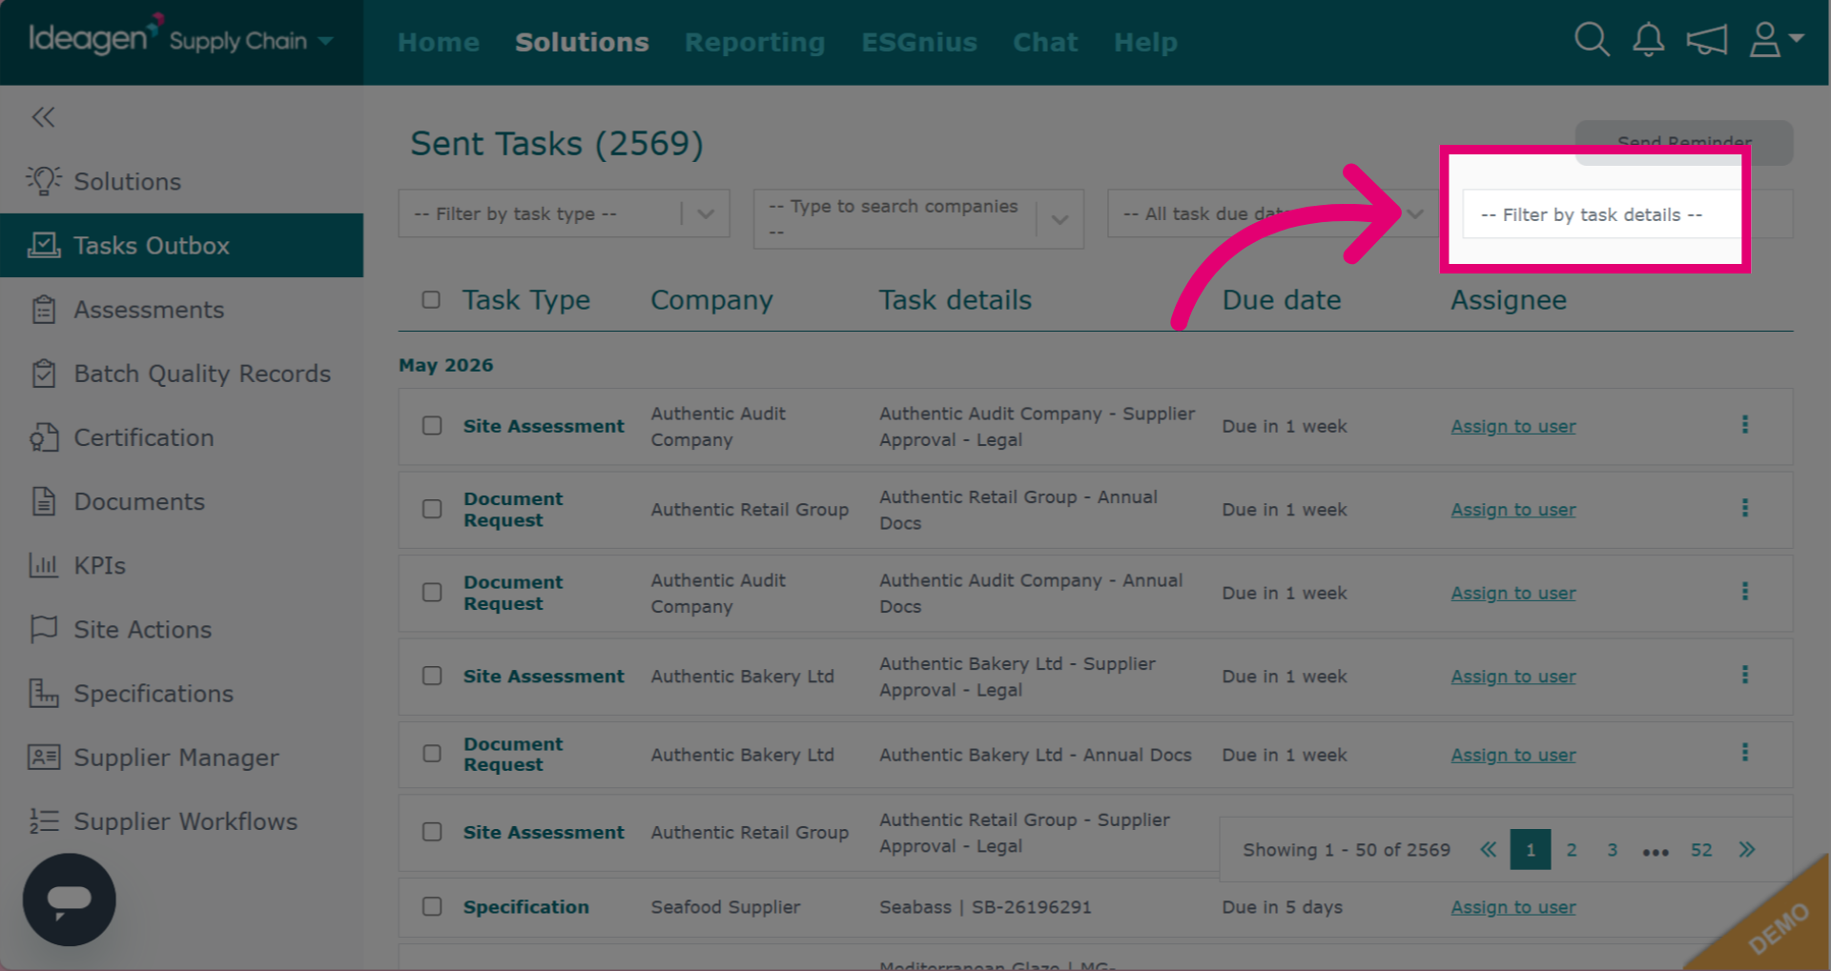Check the Authentic Retail Group Site Assessment row
The width and height of the screenshot is (1831, 971).
pos(432,832)
